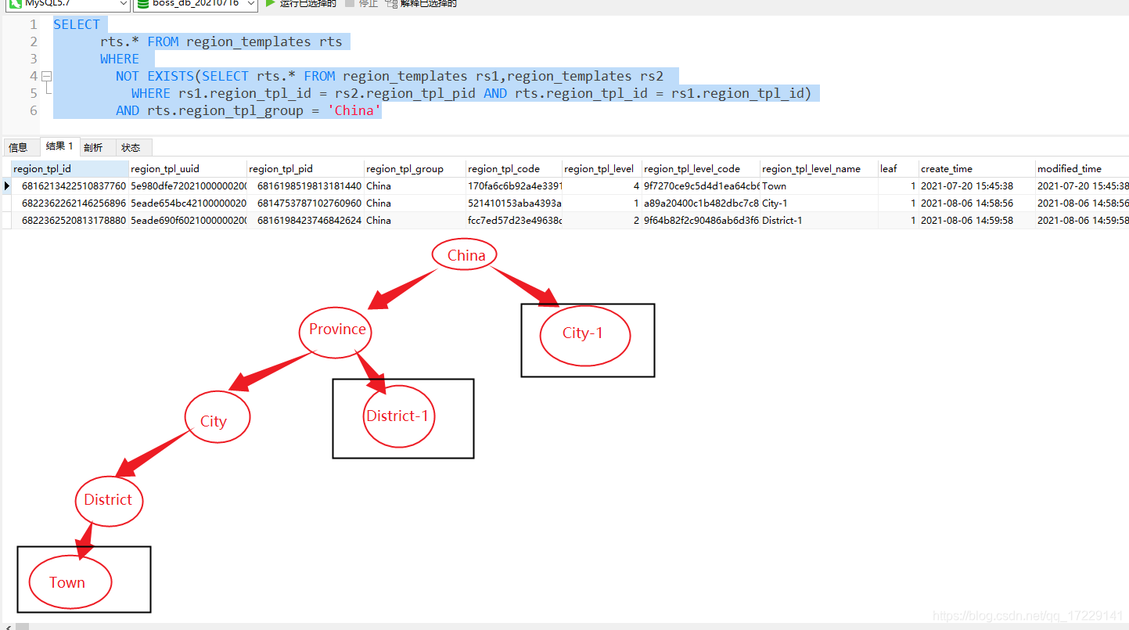This screenshot has width=1129, height=630.
Task: Collapse the code fold on line 4
Action: click(46, 76)
